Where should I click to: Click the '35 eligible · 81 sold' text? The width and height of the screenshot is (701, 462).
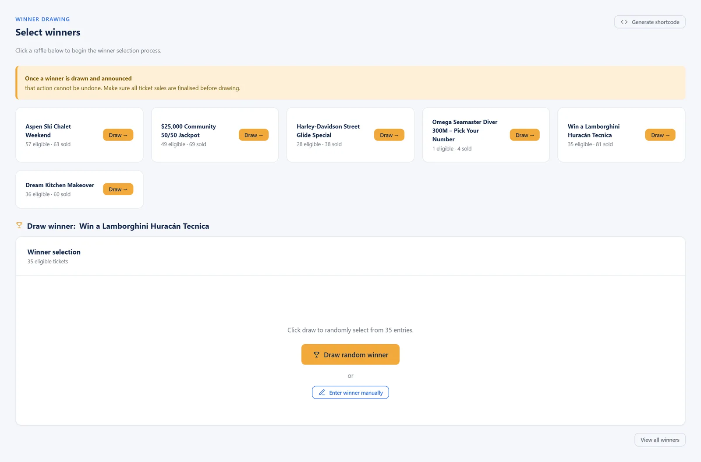(x=590, y=144)
